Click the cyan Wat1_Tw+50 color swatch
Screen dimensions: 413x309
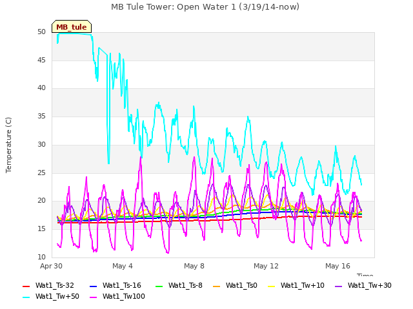click(26, 297)
